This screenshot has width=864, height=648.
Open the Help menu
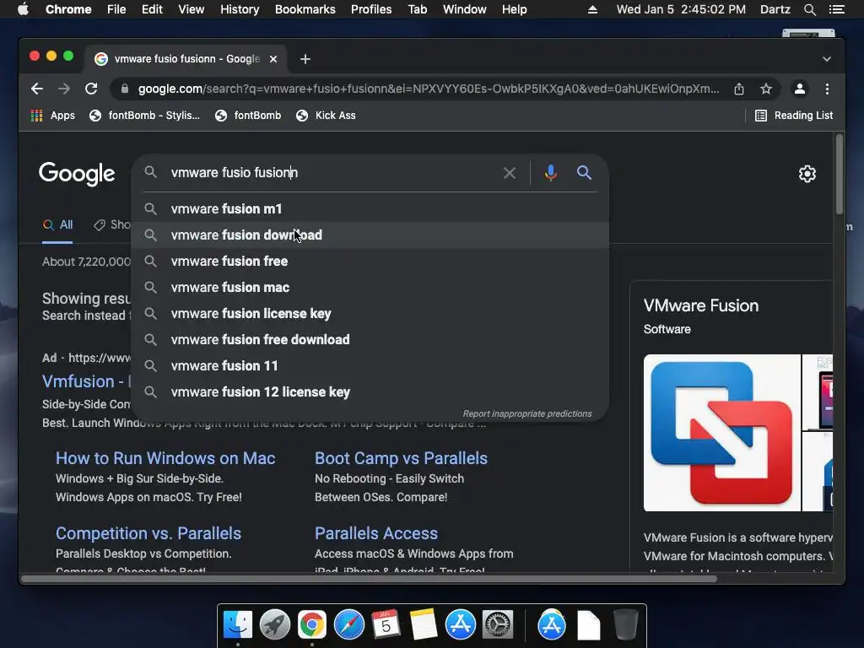click(x=514, y=9)
